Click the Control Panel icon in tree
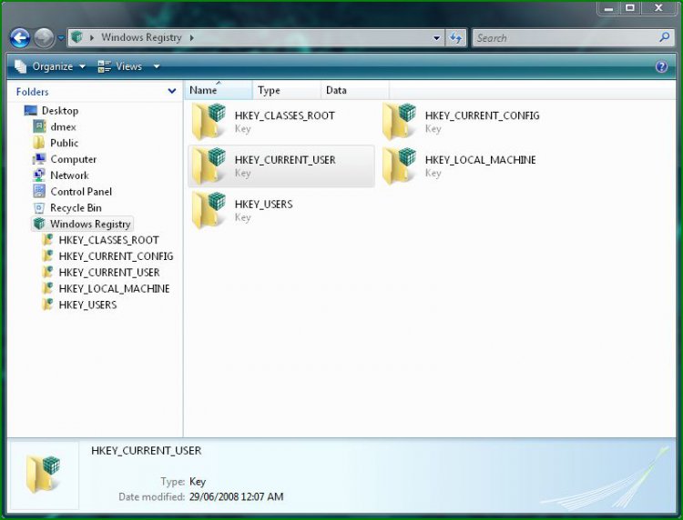Screen dimensions: 683x520 [x=39, y=191]
